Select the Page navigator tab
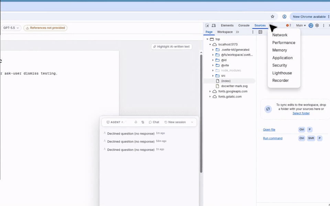This screenshot has width=330, height=206. pyautogui.click(x=209, y=32)
